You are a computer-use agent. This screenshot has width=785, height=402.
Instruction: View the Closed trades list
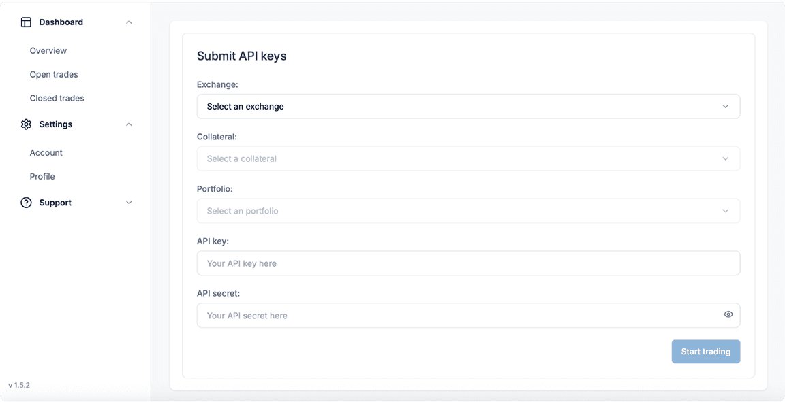(x=57, y=98)
